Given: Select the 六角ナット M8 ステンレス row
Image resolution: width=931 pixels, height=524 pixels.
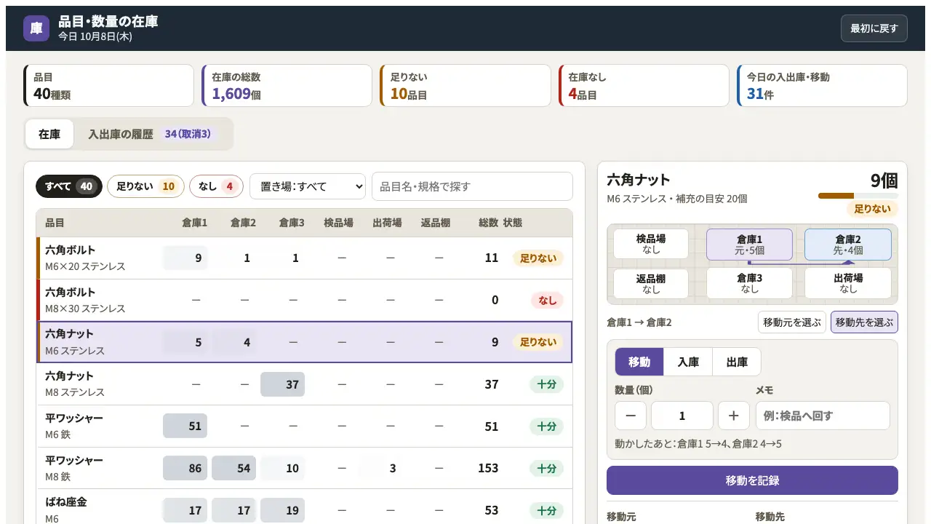Looking at the screenshot, I should tap(305, 384).
